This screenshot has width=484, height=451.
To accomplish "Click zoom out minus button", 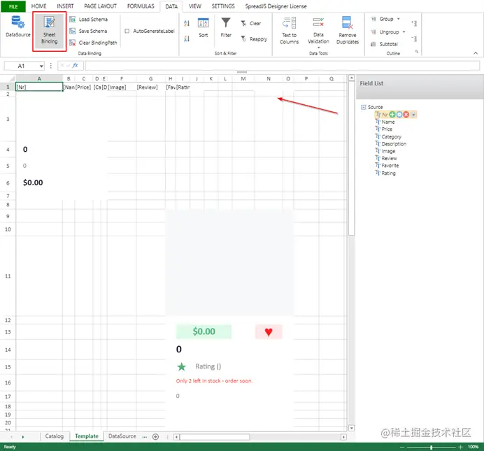I will [402, 448].
